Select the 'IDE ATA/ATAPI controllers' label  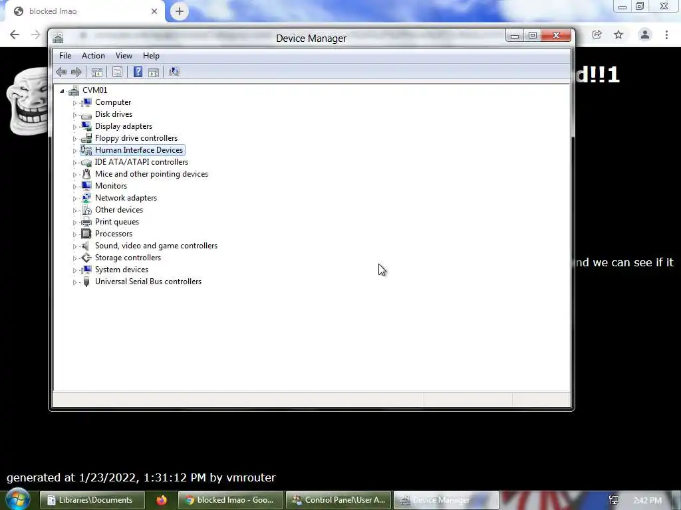coord(142,162)
